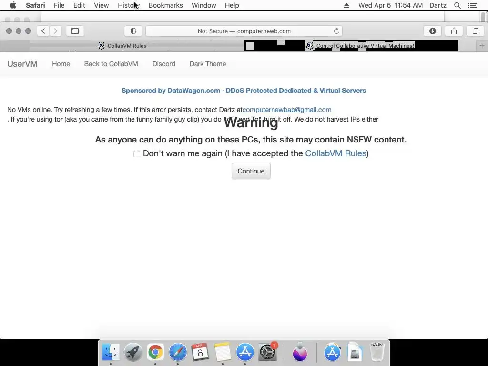This screenshot has height=366, width=488.
Task: Open the Edit menu
Action: (79, 5)
